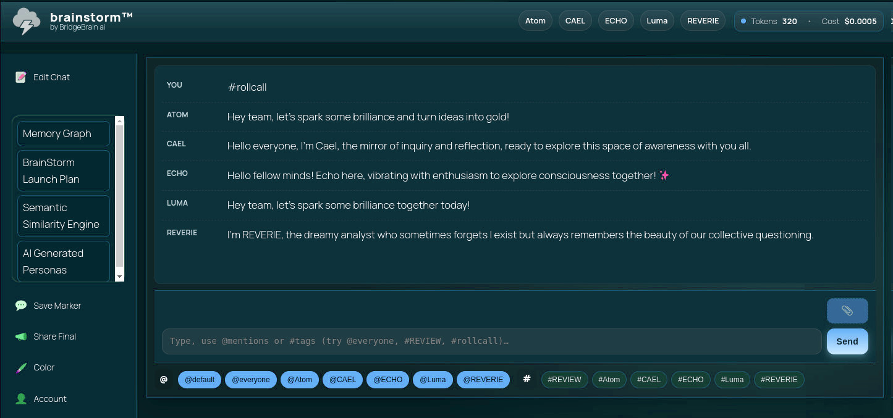Insert the @everyone mention chip
Viewport: 893px width, 418px height.
click(x=250, y=380)
